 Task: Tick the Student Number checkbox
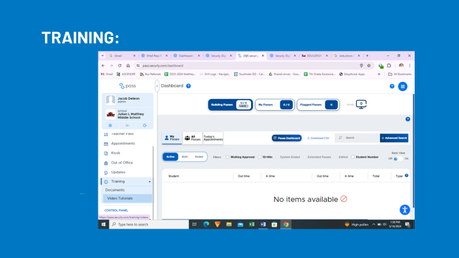[x=353, y=157]
